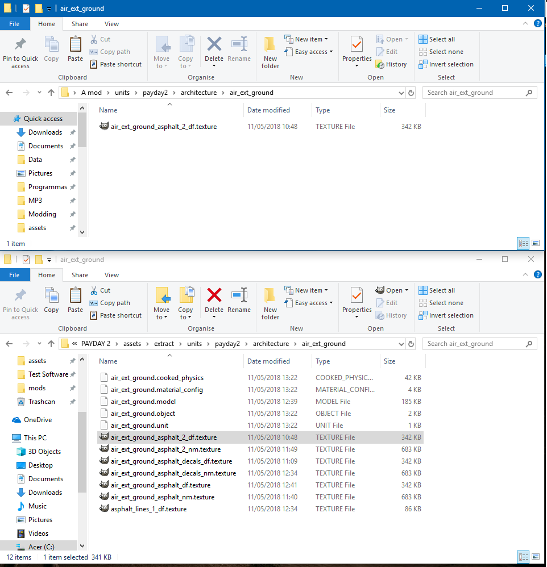Switch to Share tab in top window
547x567 pixels.
coord(80,24)
